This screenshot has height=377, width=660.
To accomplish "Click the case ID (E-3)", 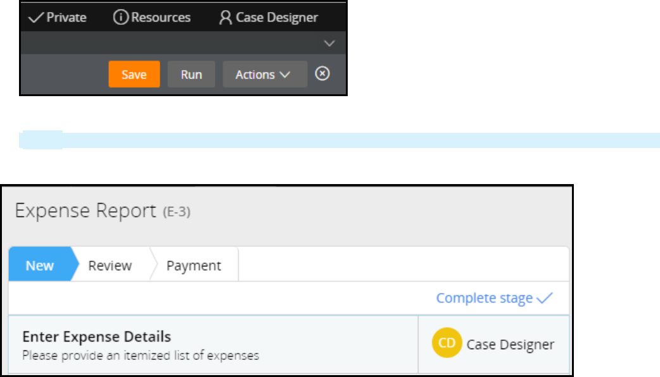I will coord(177,211).
